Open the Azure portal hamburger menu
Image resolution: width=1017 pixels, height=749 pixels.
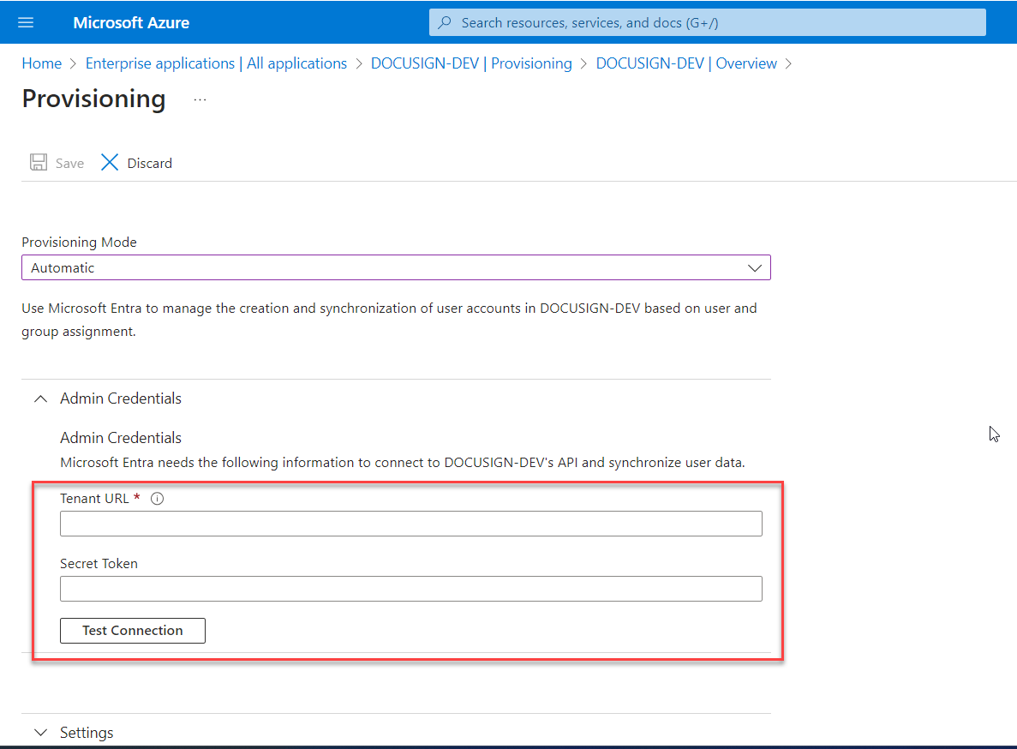24,22
